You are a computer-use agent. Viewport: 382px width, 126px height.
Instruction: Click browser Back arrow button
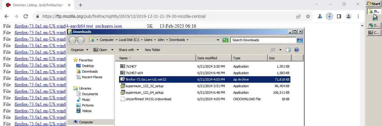coord(7,17)
